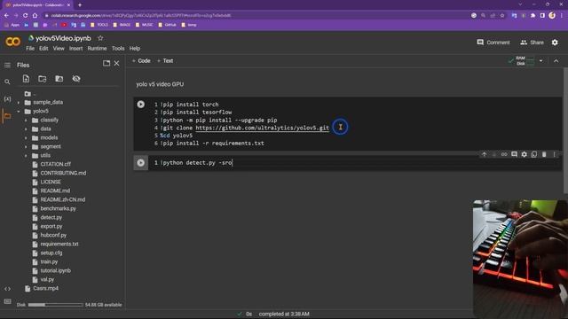Bookmark this page star icon
The width and height of the screenshot is (568, 319).
pyautogui.click(x=502, y=16)
